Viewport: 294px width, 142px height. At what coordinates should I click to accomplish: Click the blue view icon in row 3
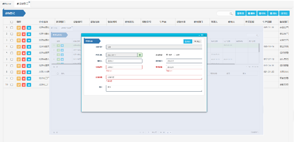tap(29, 40)
